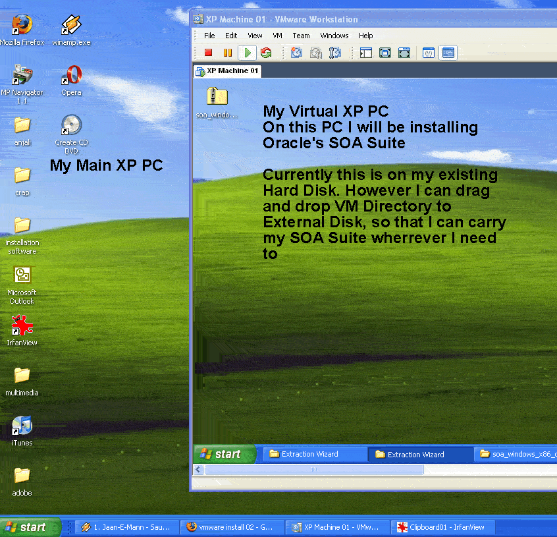557x537 pixels.
Task: Switch to vmware install 02 Firefox taskbar item
Action: pyautogui.click(x=232, y=527)
